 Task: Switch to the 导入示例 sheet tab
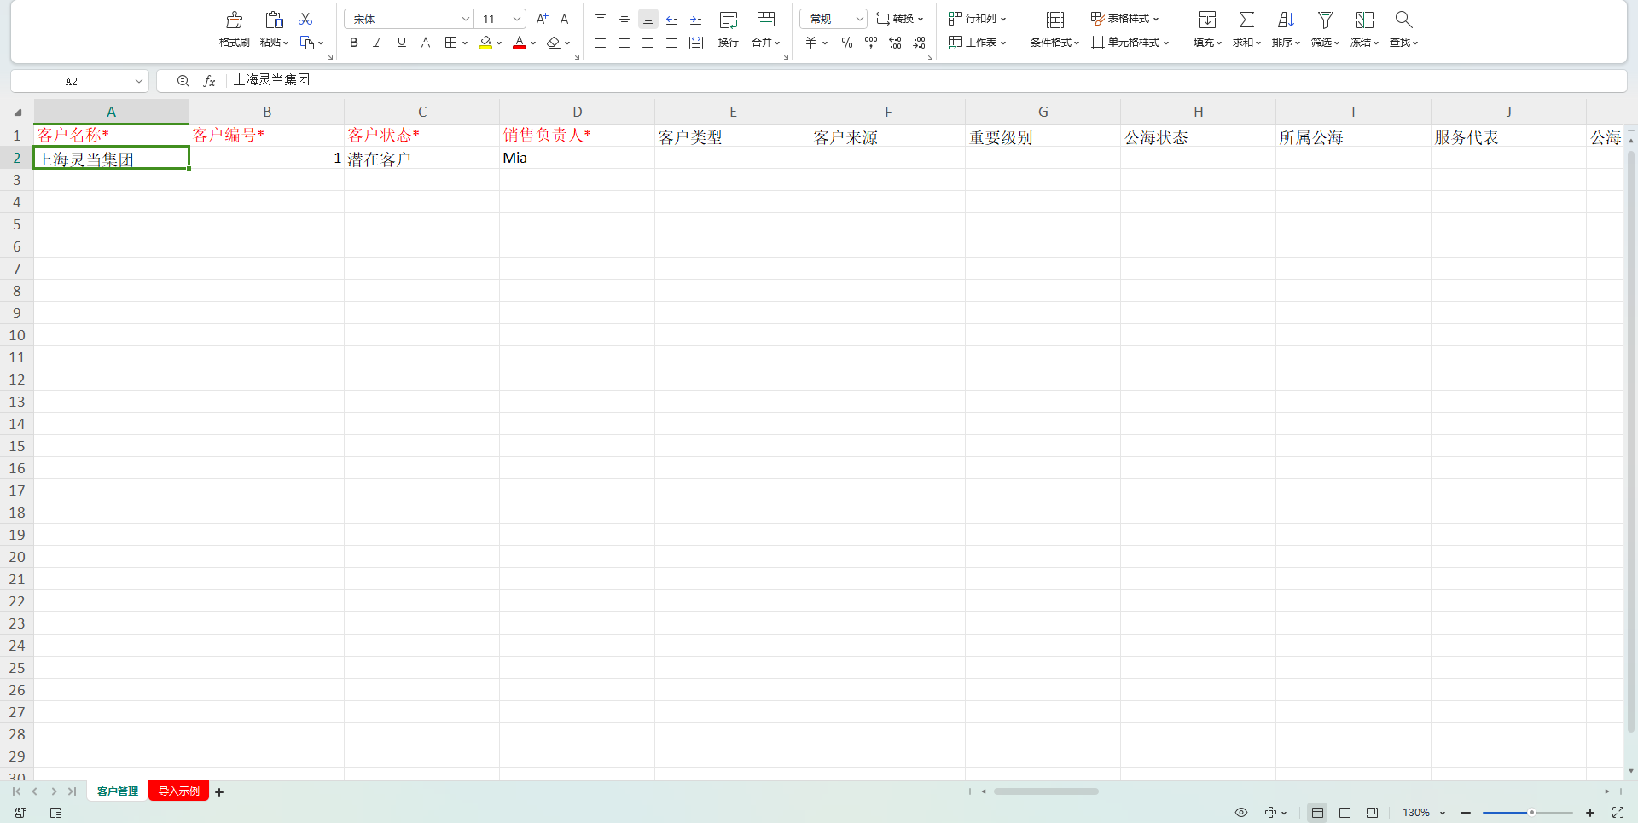pyautogui.click(x=178, y=791)
